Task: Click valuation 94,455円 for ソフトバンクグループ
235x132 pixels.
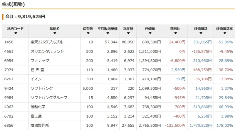Action: click(153, 98)
